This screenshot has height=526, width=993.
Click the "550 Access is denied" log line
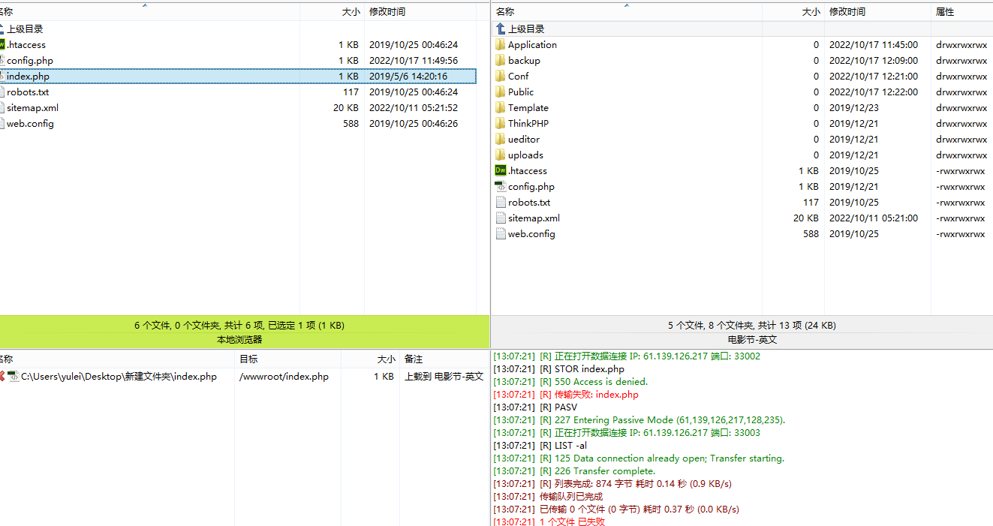(x=600, y=382)
